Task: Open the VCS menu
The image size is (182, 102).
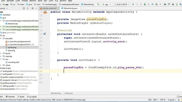Action: [x=56, y=1]
